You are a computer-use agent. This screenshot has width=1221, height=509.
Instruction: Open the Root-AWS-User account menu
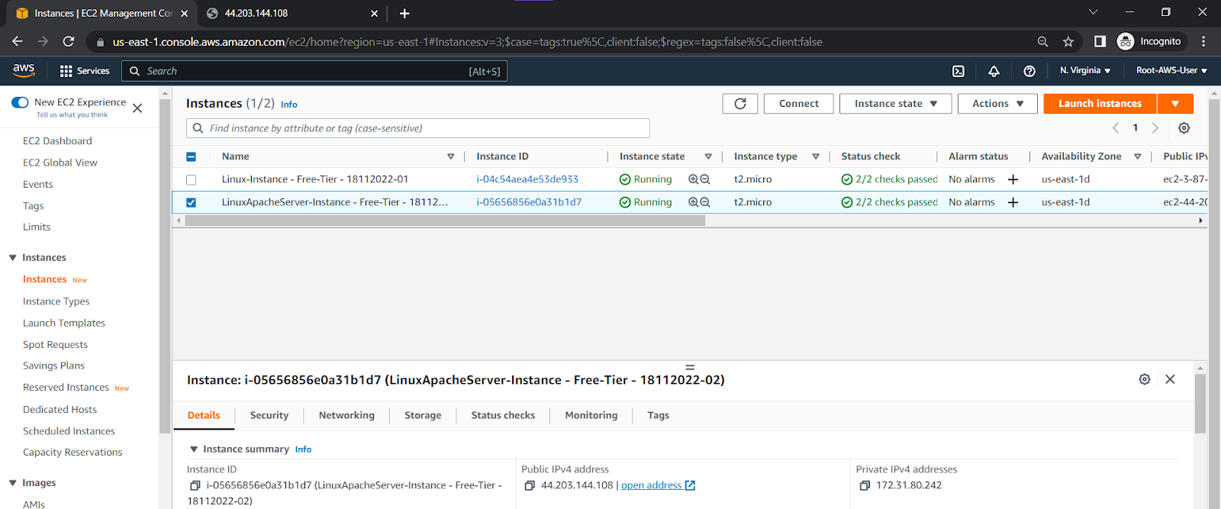click(x=1171, y=70)
